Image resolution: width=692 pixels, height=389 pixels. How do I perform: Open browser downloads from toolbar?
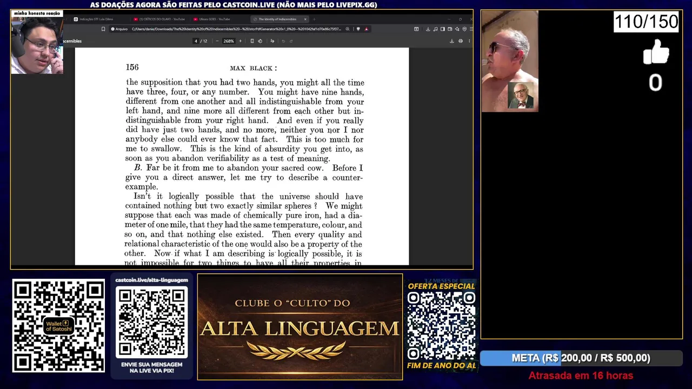[428, 29]
